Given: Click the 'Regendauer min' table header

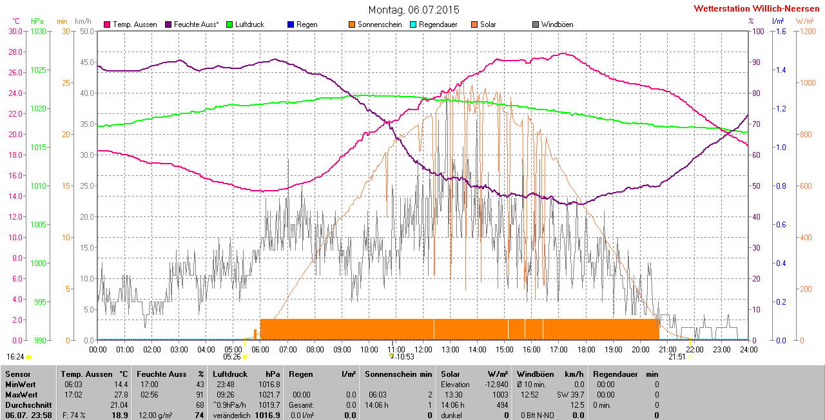Looking at the screenshot, I should click(625, 374).
